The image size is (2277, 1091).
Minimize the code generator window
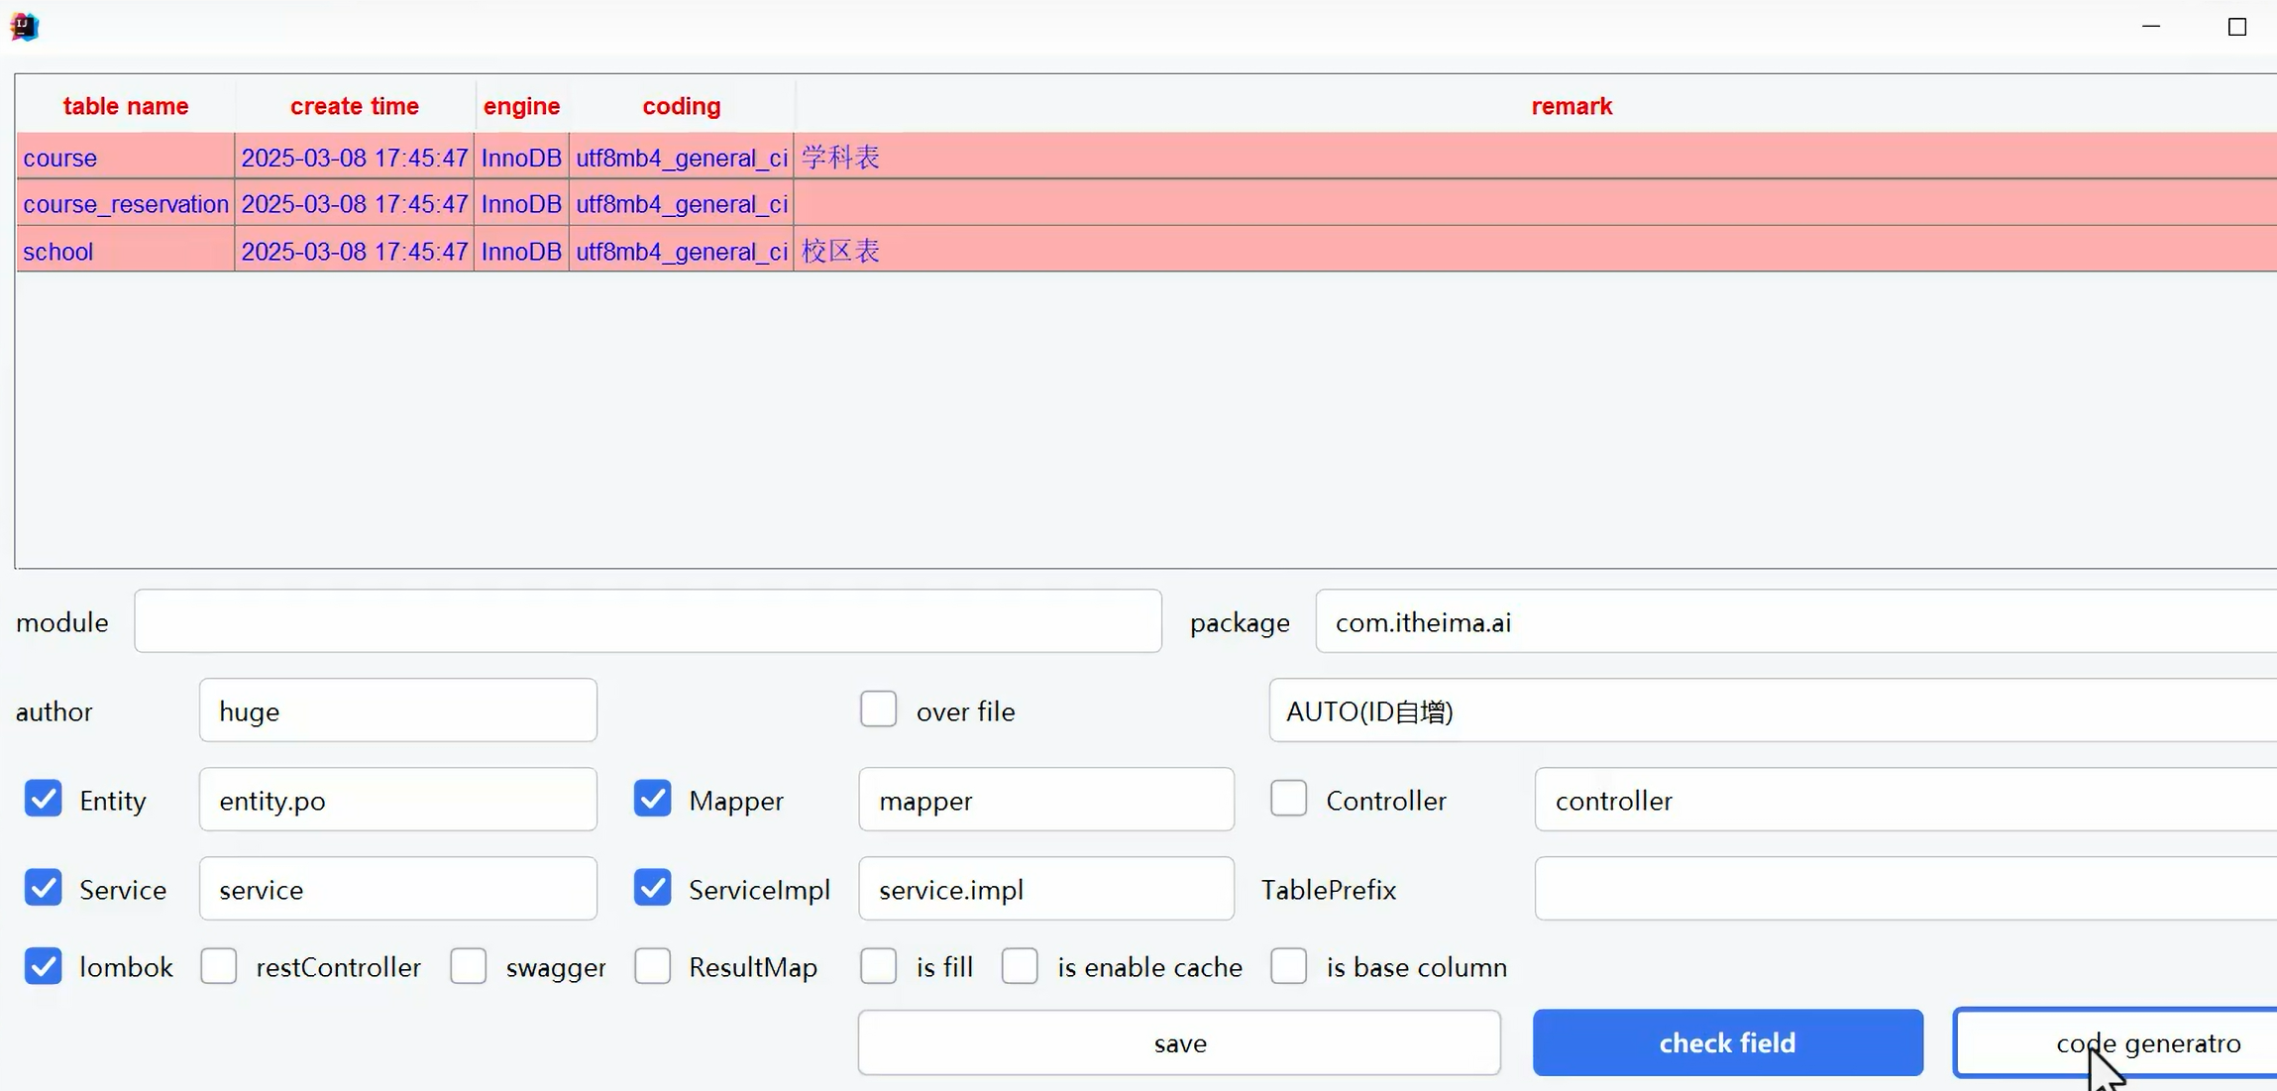click(x=2150, y=28)
